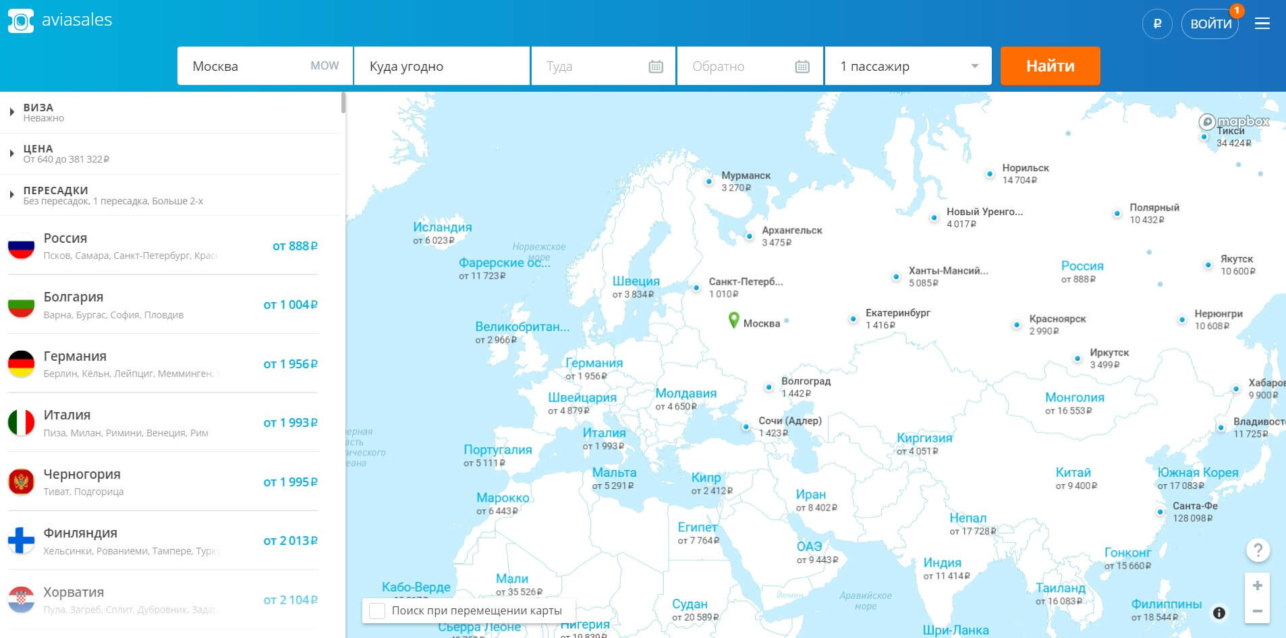
Task: Click the Aviasales logo icon
Action: 20,22
